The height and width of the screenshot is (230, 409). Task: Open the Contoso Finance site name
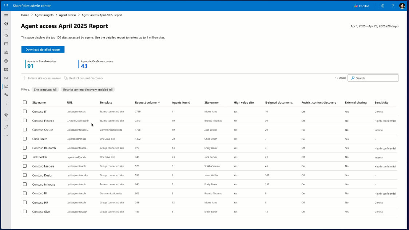(x=43, y=121)
